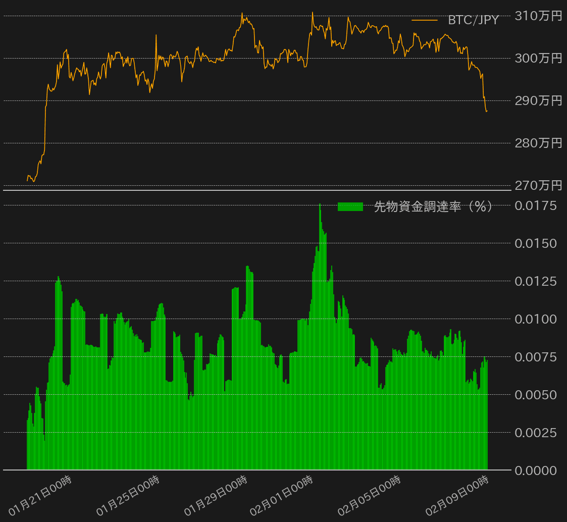567x522 pixels.
Task: Click the green funding rate legend swatch
Action: [350, 206]
